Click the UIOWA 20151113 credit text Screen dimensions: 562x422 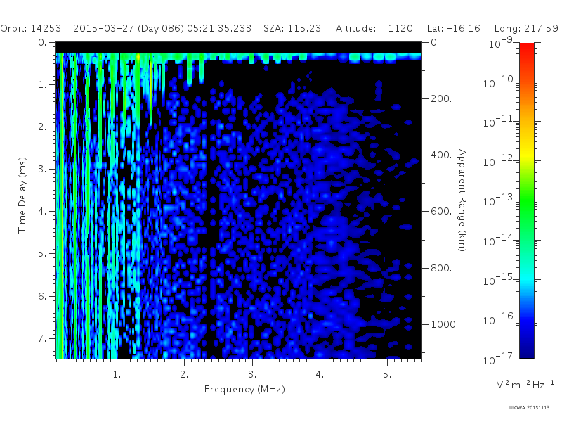pyautogui.click(x=530, y=408)
